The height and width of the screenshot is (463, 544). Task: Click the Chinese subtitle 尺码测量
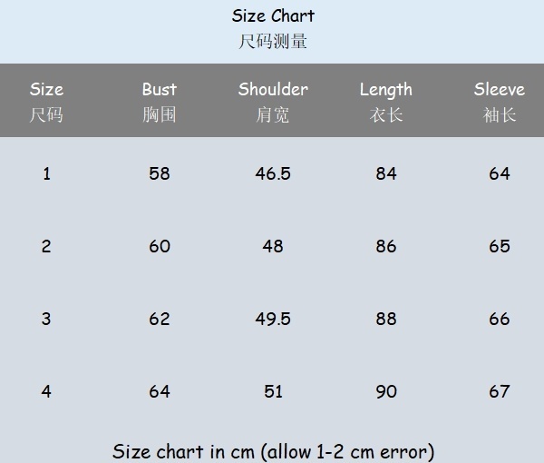(x=273, y=42)
